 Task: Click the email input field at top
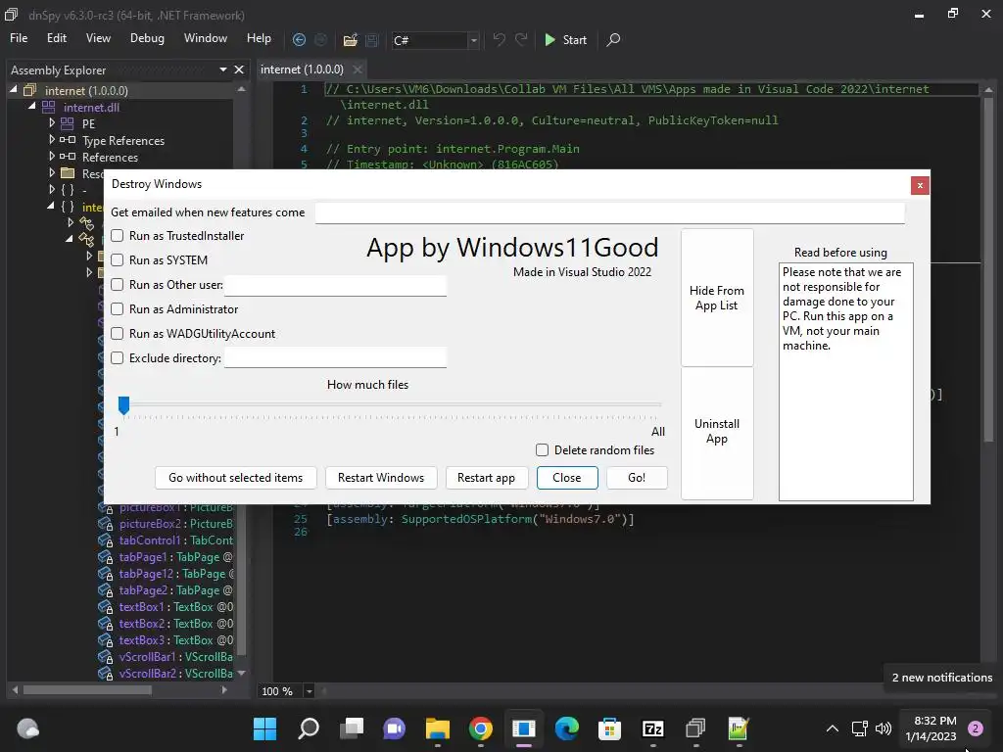609,212
